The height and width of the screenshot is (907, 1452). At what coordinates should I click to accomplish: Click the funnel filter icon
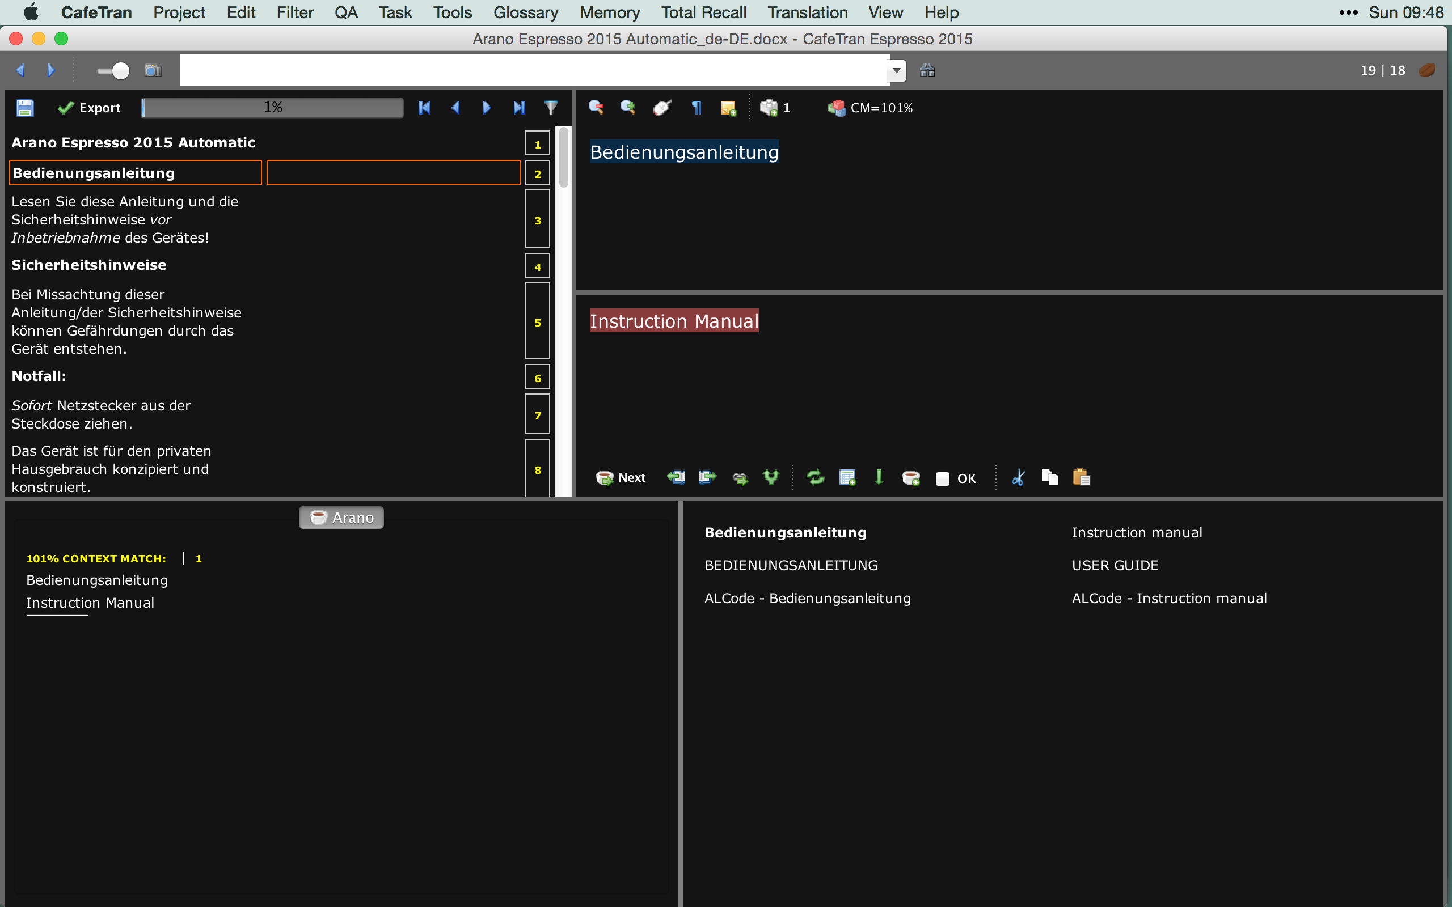click(x=551, y=107)
